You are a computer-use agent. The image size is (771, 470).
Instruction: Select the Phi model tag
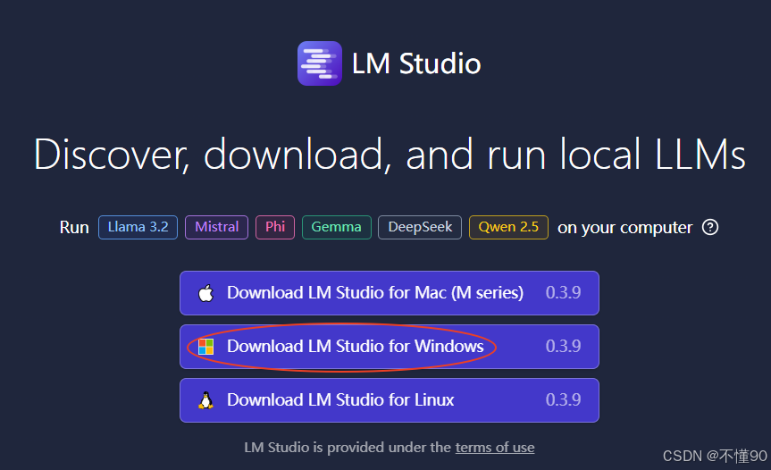tap(275, 227)
